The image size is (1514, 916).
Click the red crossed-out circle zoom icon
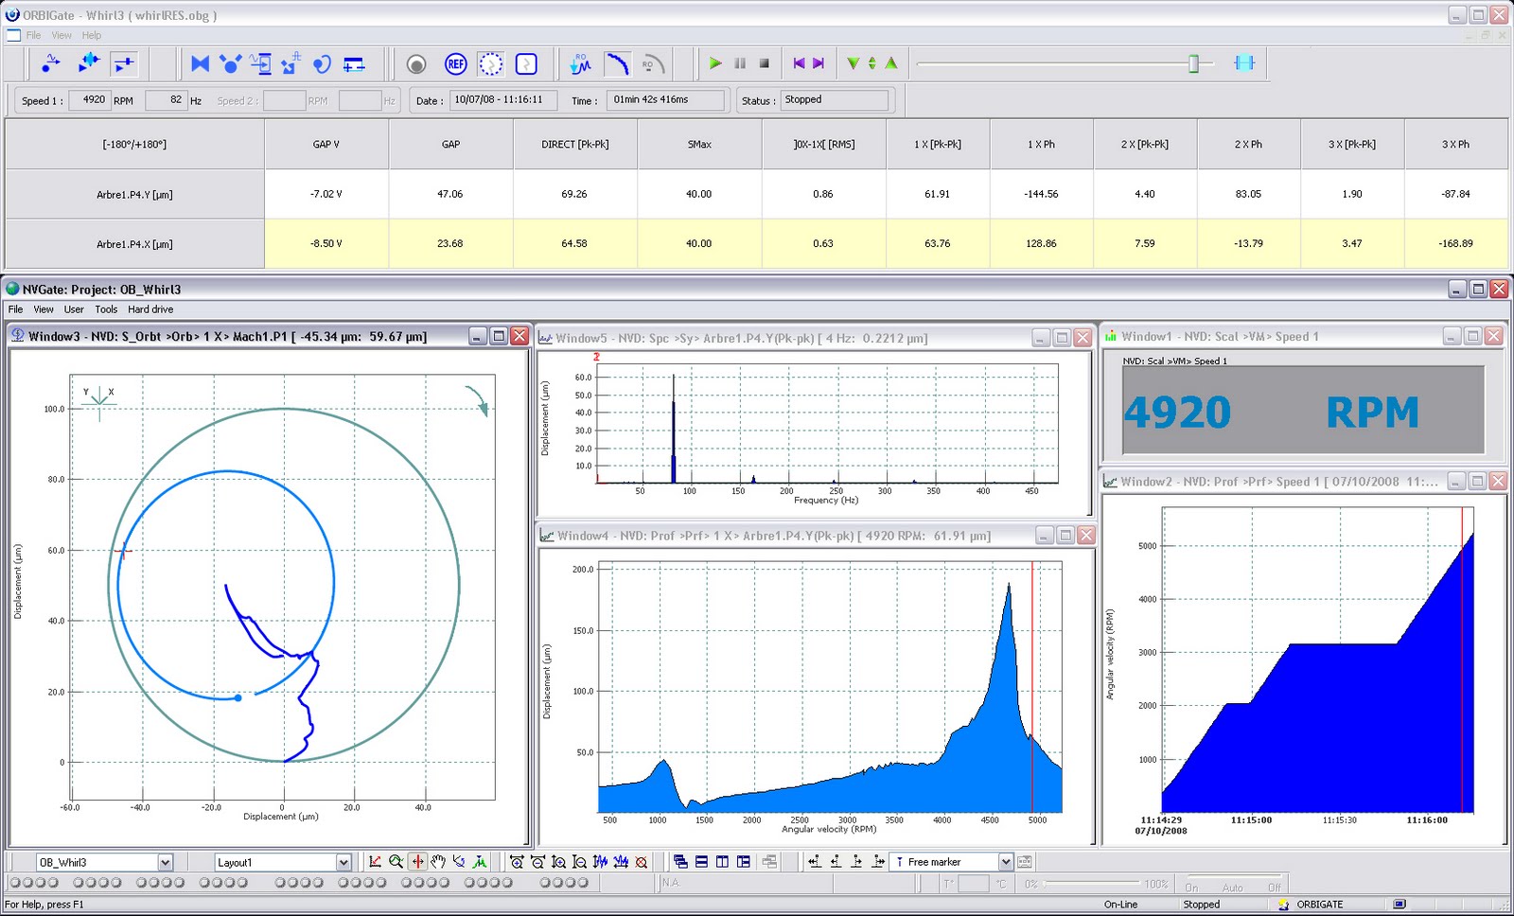642,862
